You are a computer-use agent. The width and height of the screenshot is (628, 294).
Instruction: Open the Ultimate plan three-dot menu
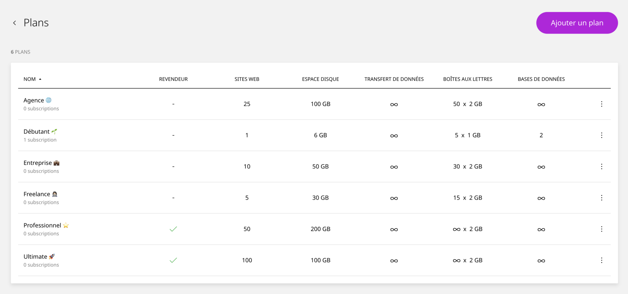[x=602, y=260]
